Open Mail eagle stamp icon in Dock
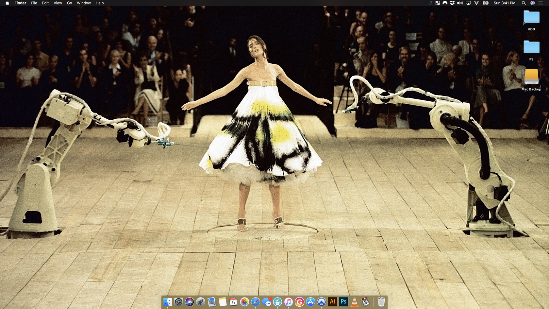Image resolution: width=549 pixels, height=309 pixels. tap(211, 302)
